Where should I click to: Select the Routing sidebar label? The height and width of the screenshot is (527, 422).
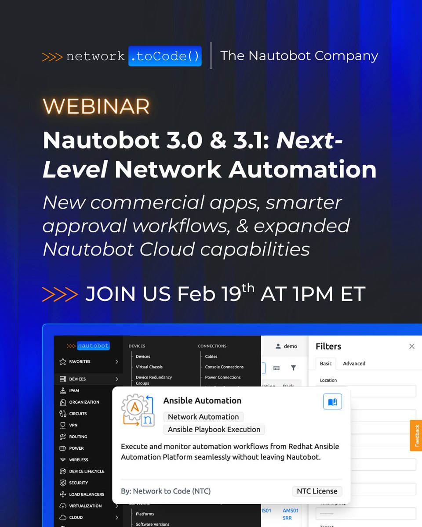[78, 437]
